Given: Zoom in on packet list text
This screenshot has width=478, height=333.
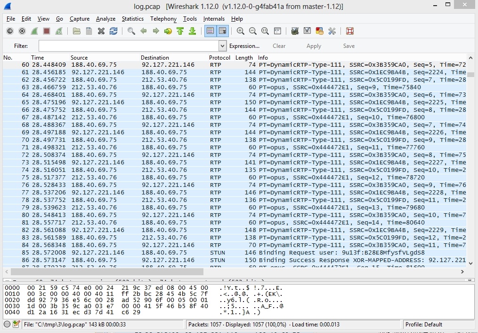Looking at the screenshot, I should click(241, 31).
